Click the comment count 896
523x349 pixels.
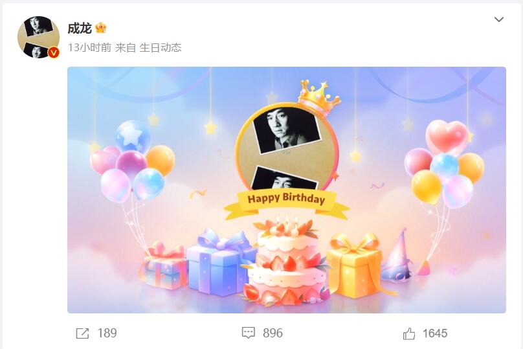tap(273, 333)
